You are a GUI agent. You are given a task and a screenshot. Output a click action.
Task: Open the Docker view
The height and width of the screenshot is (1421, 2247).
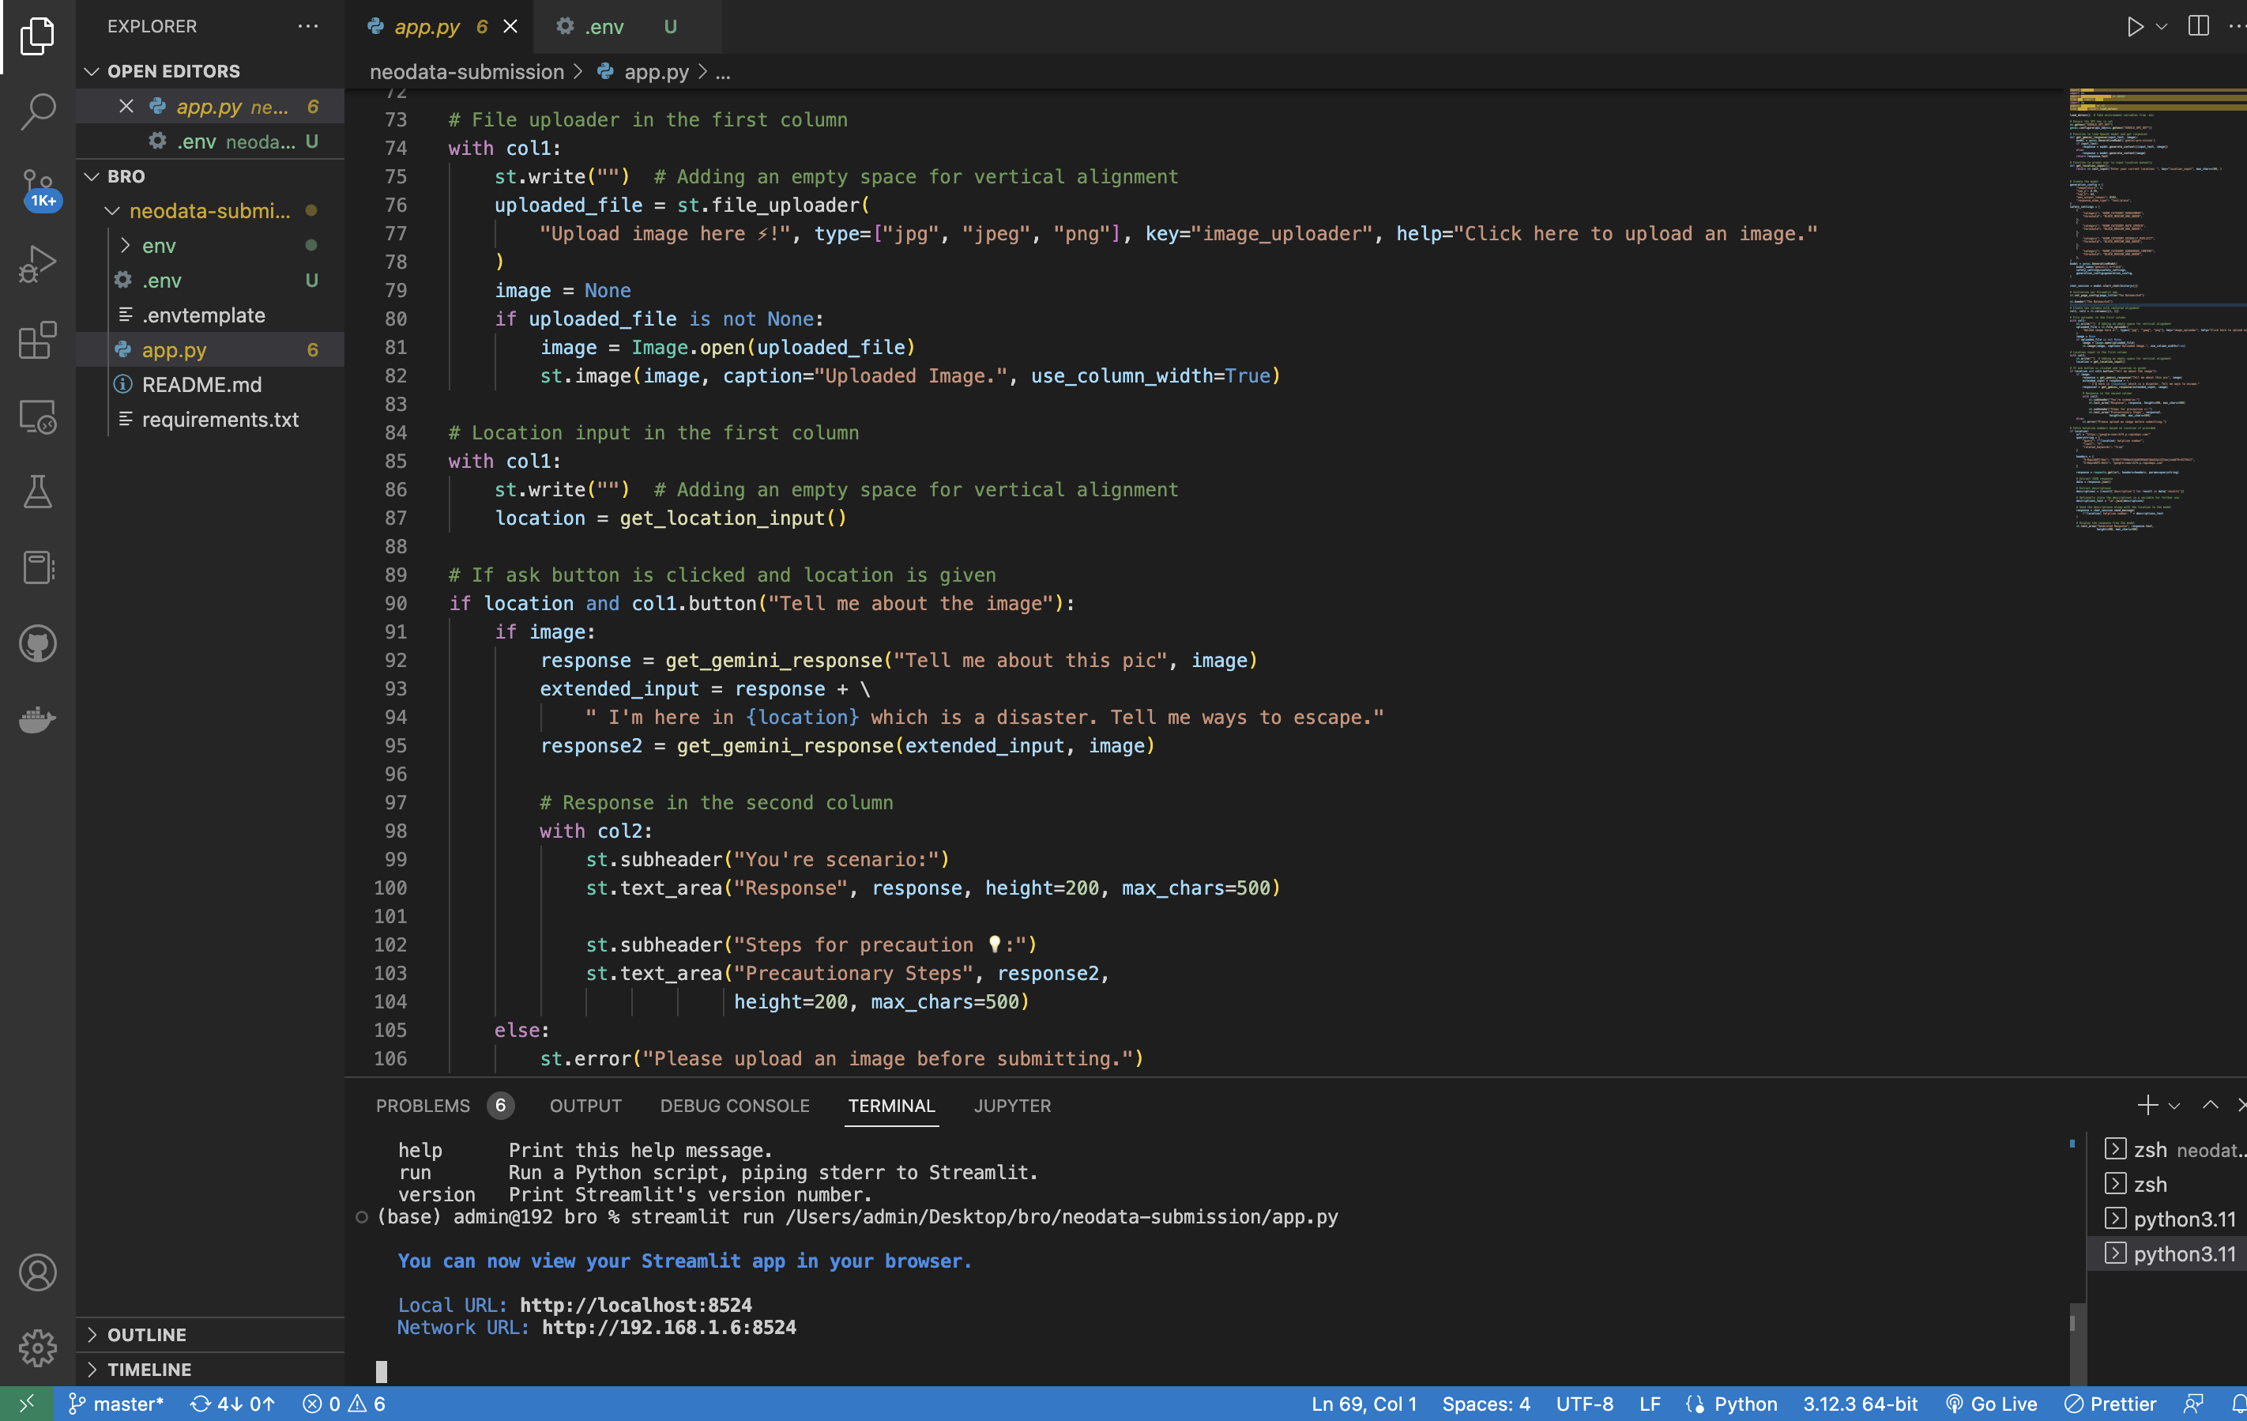pyautogui.click(x=37, y=719)
